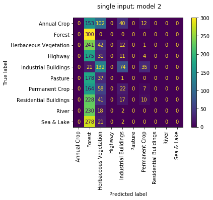Click the True label axis title
The width and height of the screenshot is (213, 200).
click(5, 73)
